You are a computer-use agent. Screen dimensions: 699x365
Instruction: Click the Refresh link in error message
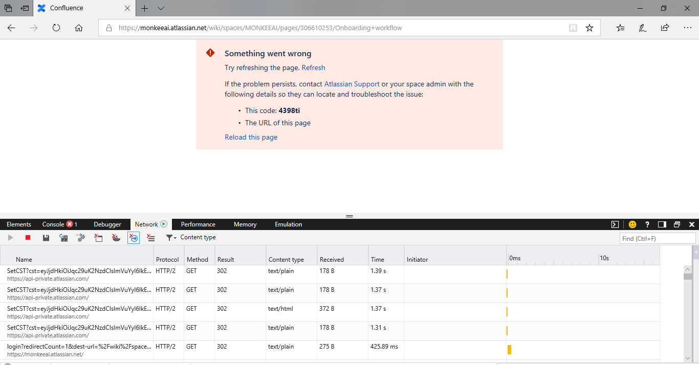click(313, 67)
